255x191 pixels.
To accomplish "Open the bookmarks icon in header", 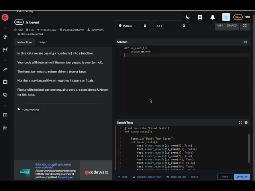I will pos(200,17).
